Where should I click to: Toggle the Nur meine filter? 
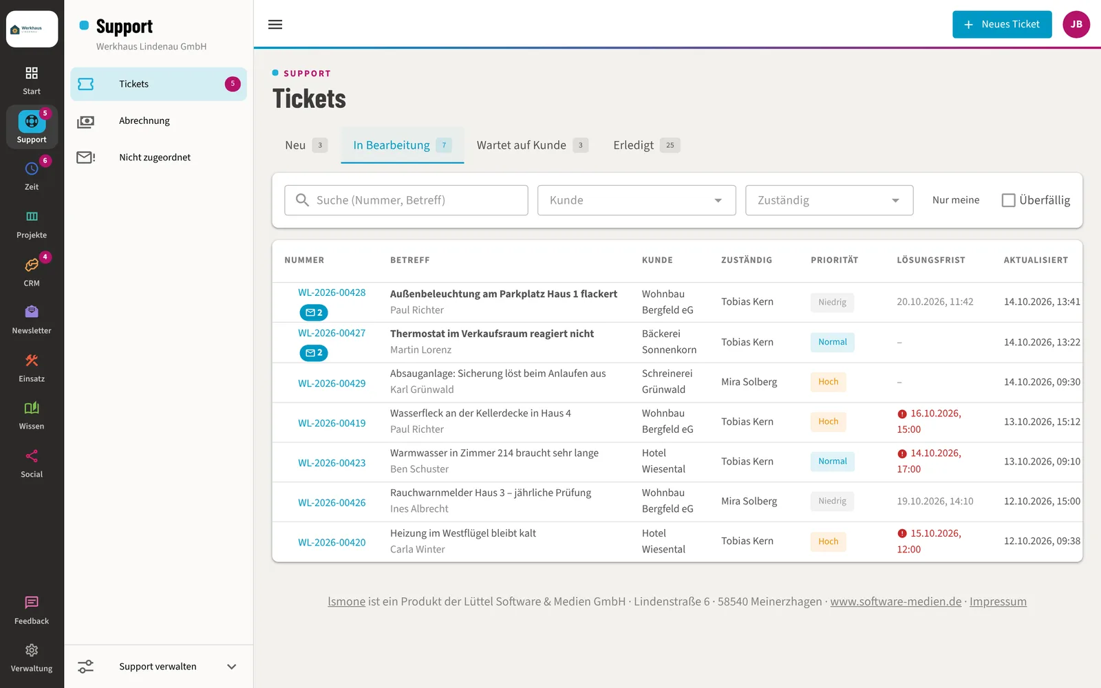click(956, 200)
